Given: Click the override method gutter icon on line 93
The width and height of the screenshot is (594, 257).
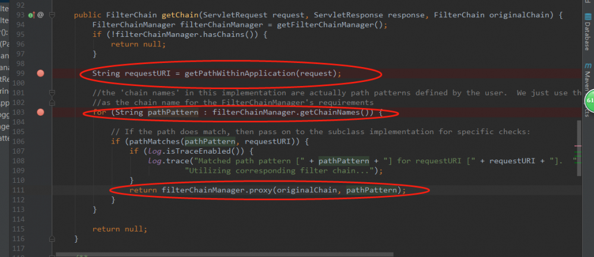Looking at the screenshot, I should [x=31, y=15].
